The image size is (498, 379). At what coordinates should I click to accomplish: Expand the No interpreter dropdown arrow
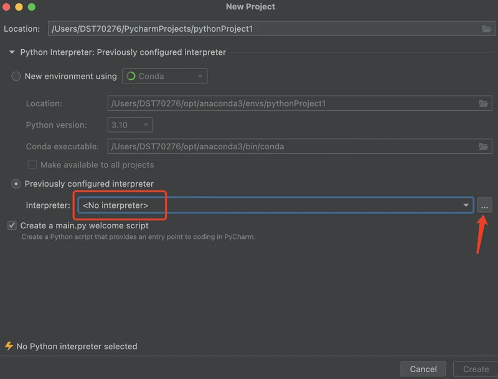coord(466,205)
